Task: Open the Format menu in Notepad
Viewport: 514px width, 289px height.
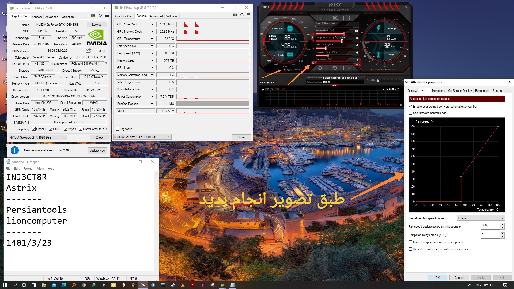Action: (28, 169)
